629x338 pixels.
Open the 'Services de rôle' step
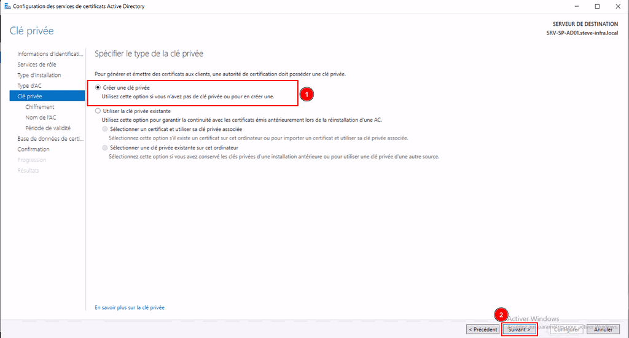[x=37, y=65]
